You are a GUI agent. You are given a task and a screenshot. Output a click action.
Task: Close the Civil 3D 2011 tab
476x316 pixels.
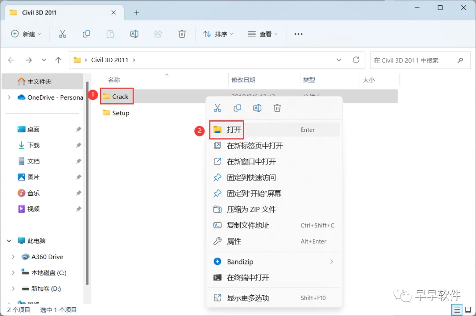click(114, 12)
